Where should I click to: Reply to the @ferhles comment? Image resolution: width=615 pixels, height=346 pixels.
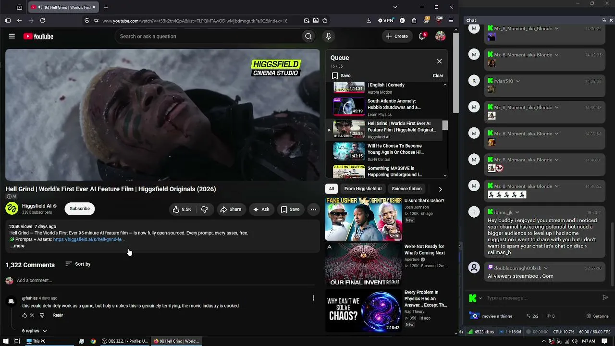pos(58,315)
